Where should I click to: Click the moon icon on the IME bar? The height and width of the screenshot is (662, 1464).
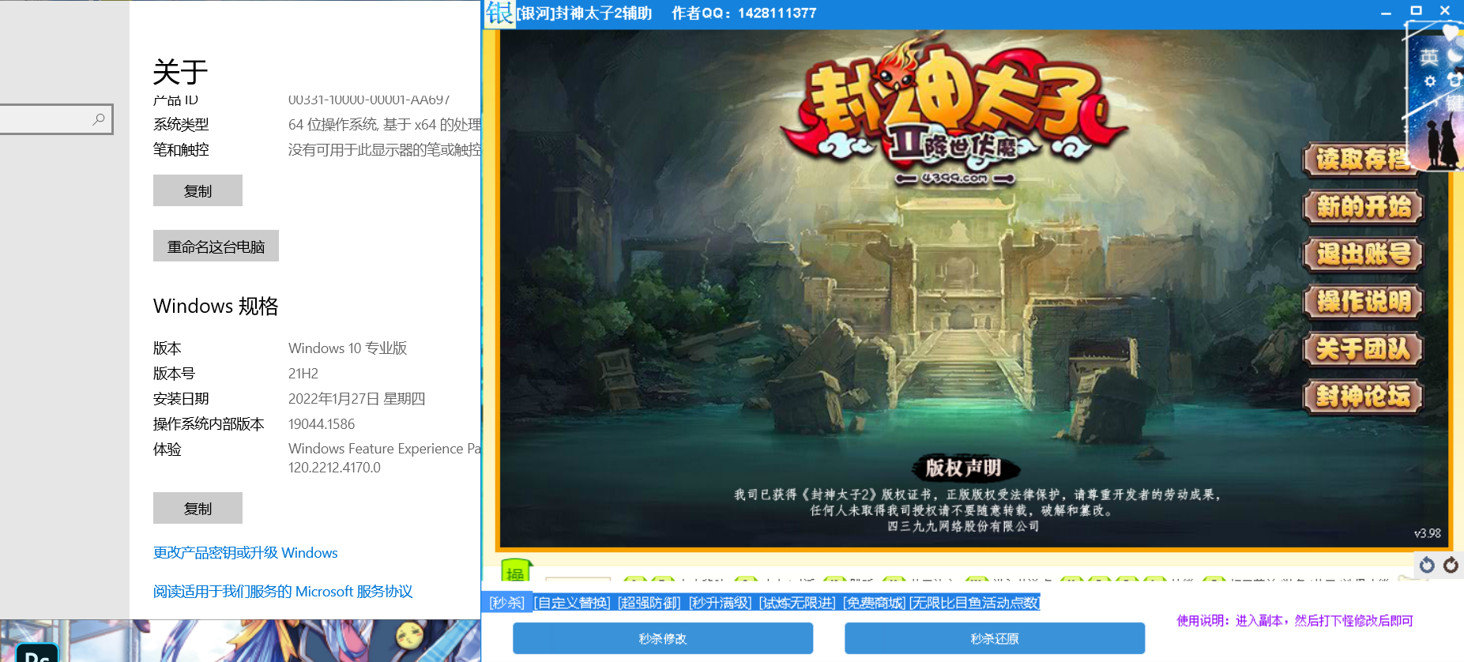[1455, 57]
